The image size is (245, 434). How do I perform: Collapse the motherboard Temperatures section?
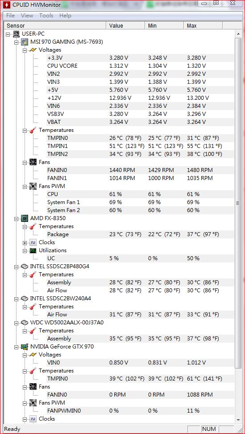(25, 131)
